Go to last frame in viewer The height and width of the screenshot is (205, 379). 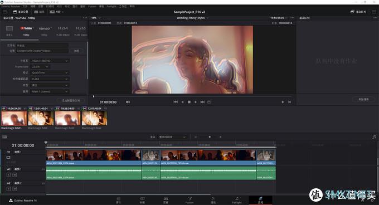tap(202, 102)
